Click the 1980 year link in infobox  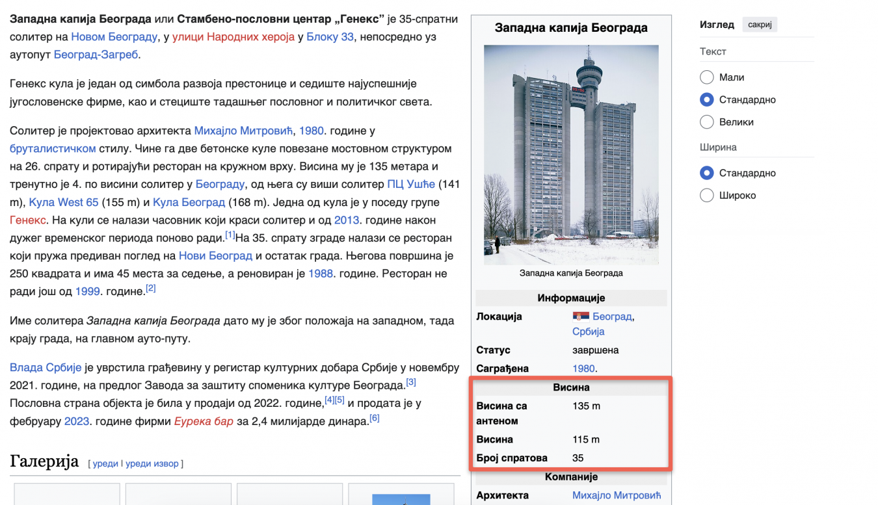(583, 369)
